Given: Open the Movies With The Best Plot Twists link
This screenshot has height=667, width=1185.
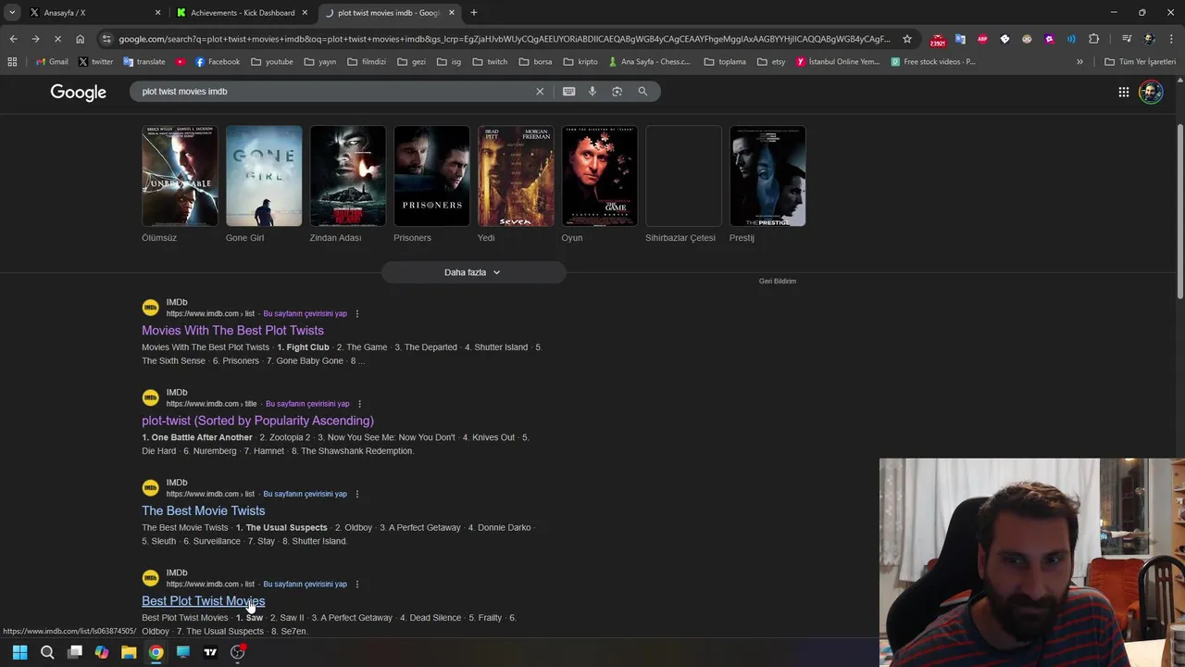Looking at the screenshot, I should 232,331.
